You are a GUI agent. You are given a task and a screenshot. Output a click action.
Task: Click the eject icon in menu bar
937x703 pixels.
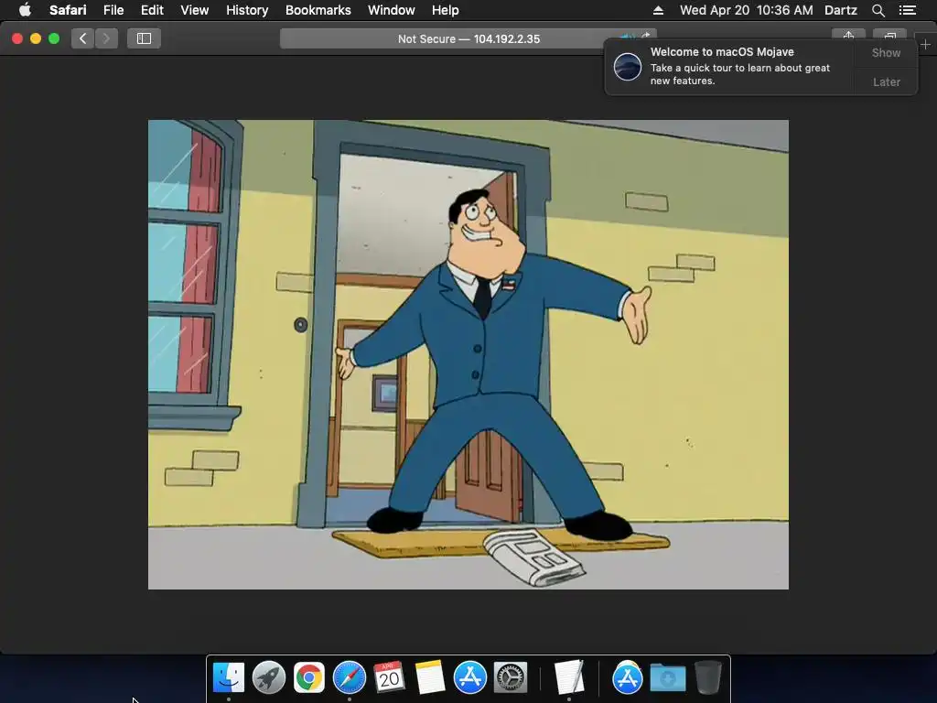click(x=658, y=10)
